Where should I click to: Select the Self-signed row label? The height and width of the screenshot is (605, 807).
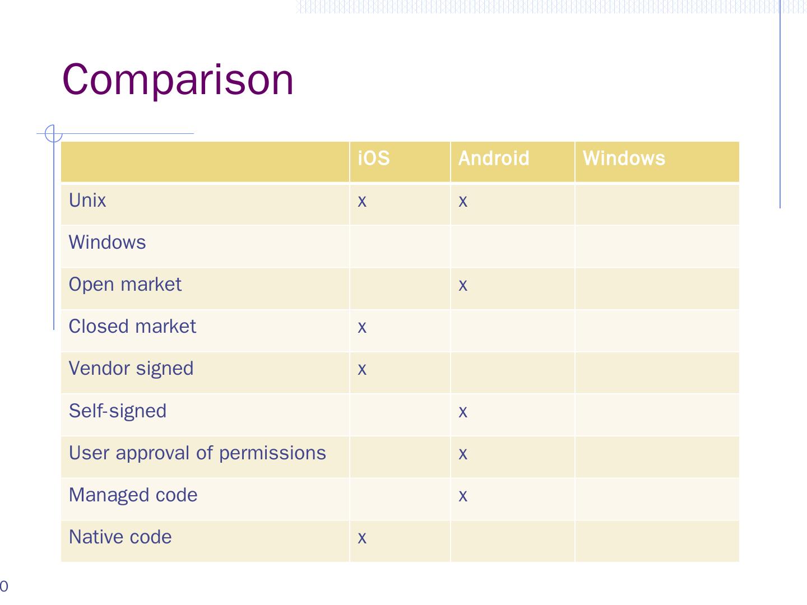(x=118, y=411)
